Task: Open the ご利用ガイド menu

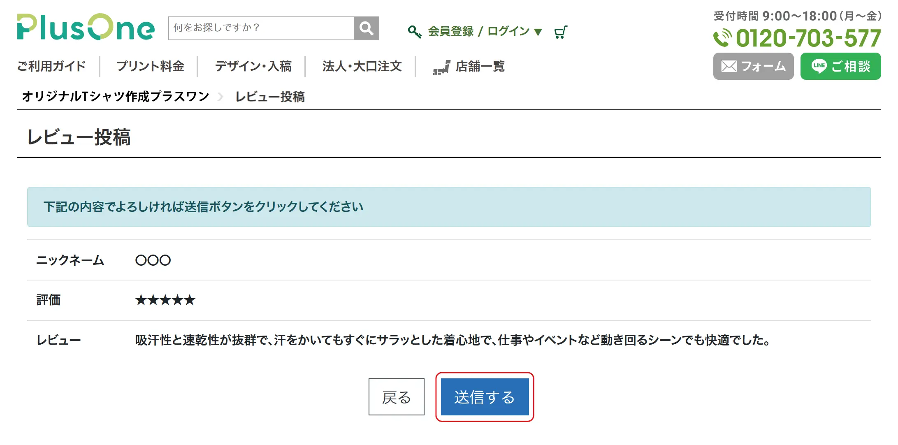Action: pos(51,66)
